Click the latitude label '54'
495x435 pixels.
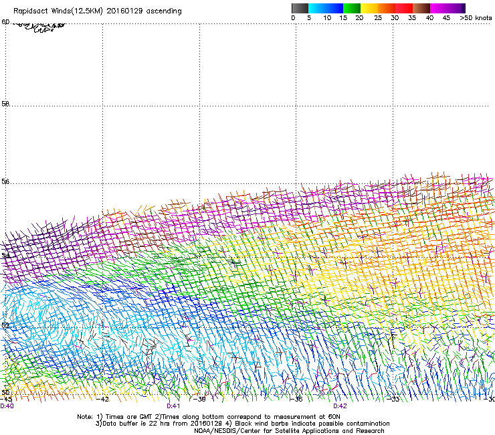click(5, 255)
